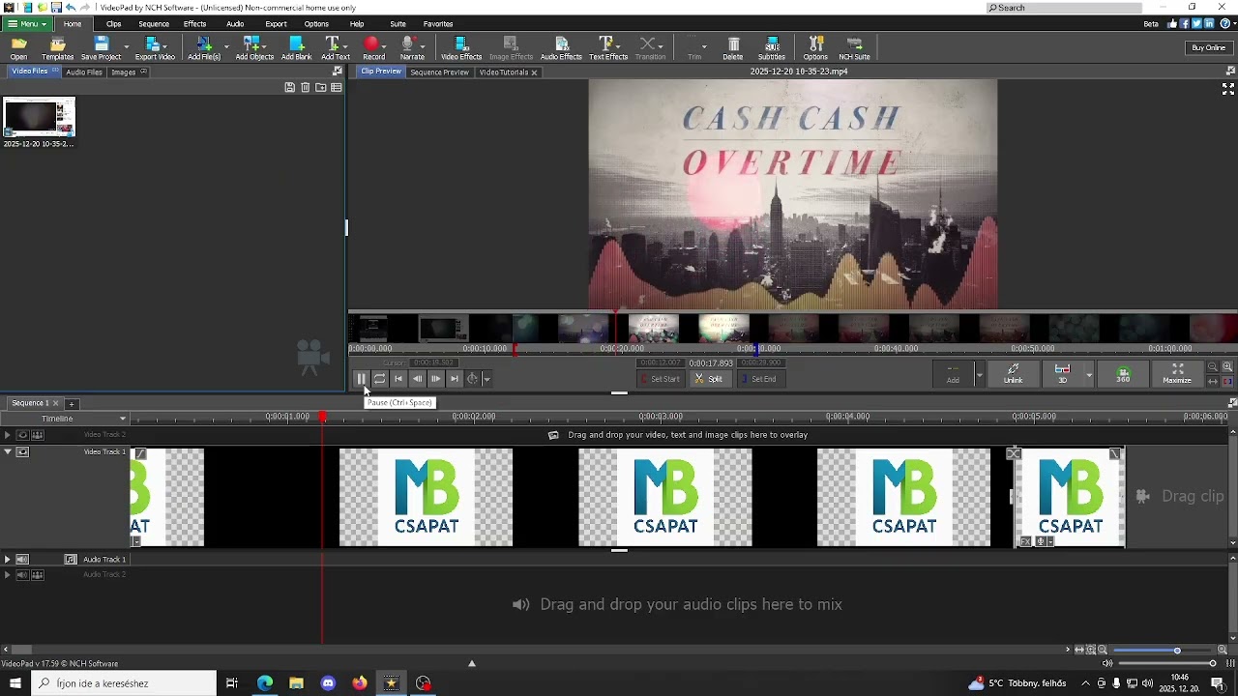The width and height of the screenshot is (1238, 696).
Task: Click the Set Start button
Action: click(661, 379)
